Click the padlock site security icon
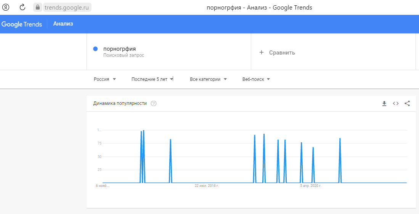This screenshot has width=419, height=214. tap(38, 7)
